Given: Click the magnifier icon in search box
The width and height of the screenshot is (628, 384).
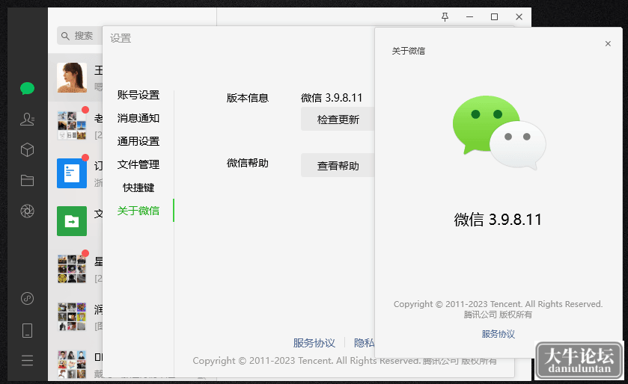Looking at the screenshot, I should (65, 36).
